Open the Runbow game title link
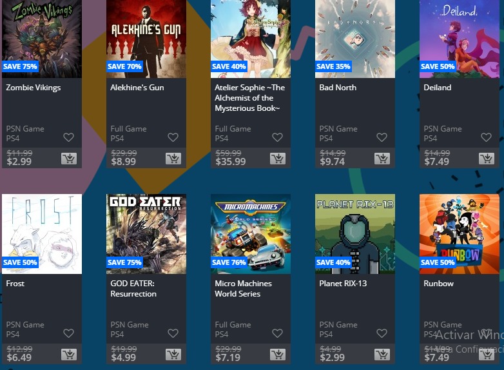This screenshot has width=504, height=370. tap(438, 284)
